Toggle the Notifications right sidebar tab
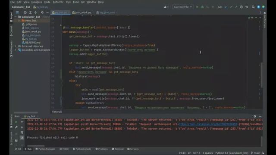This screenshot has width=276, height=155. [x=264, y=20]
